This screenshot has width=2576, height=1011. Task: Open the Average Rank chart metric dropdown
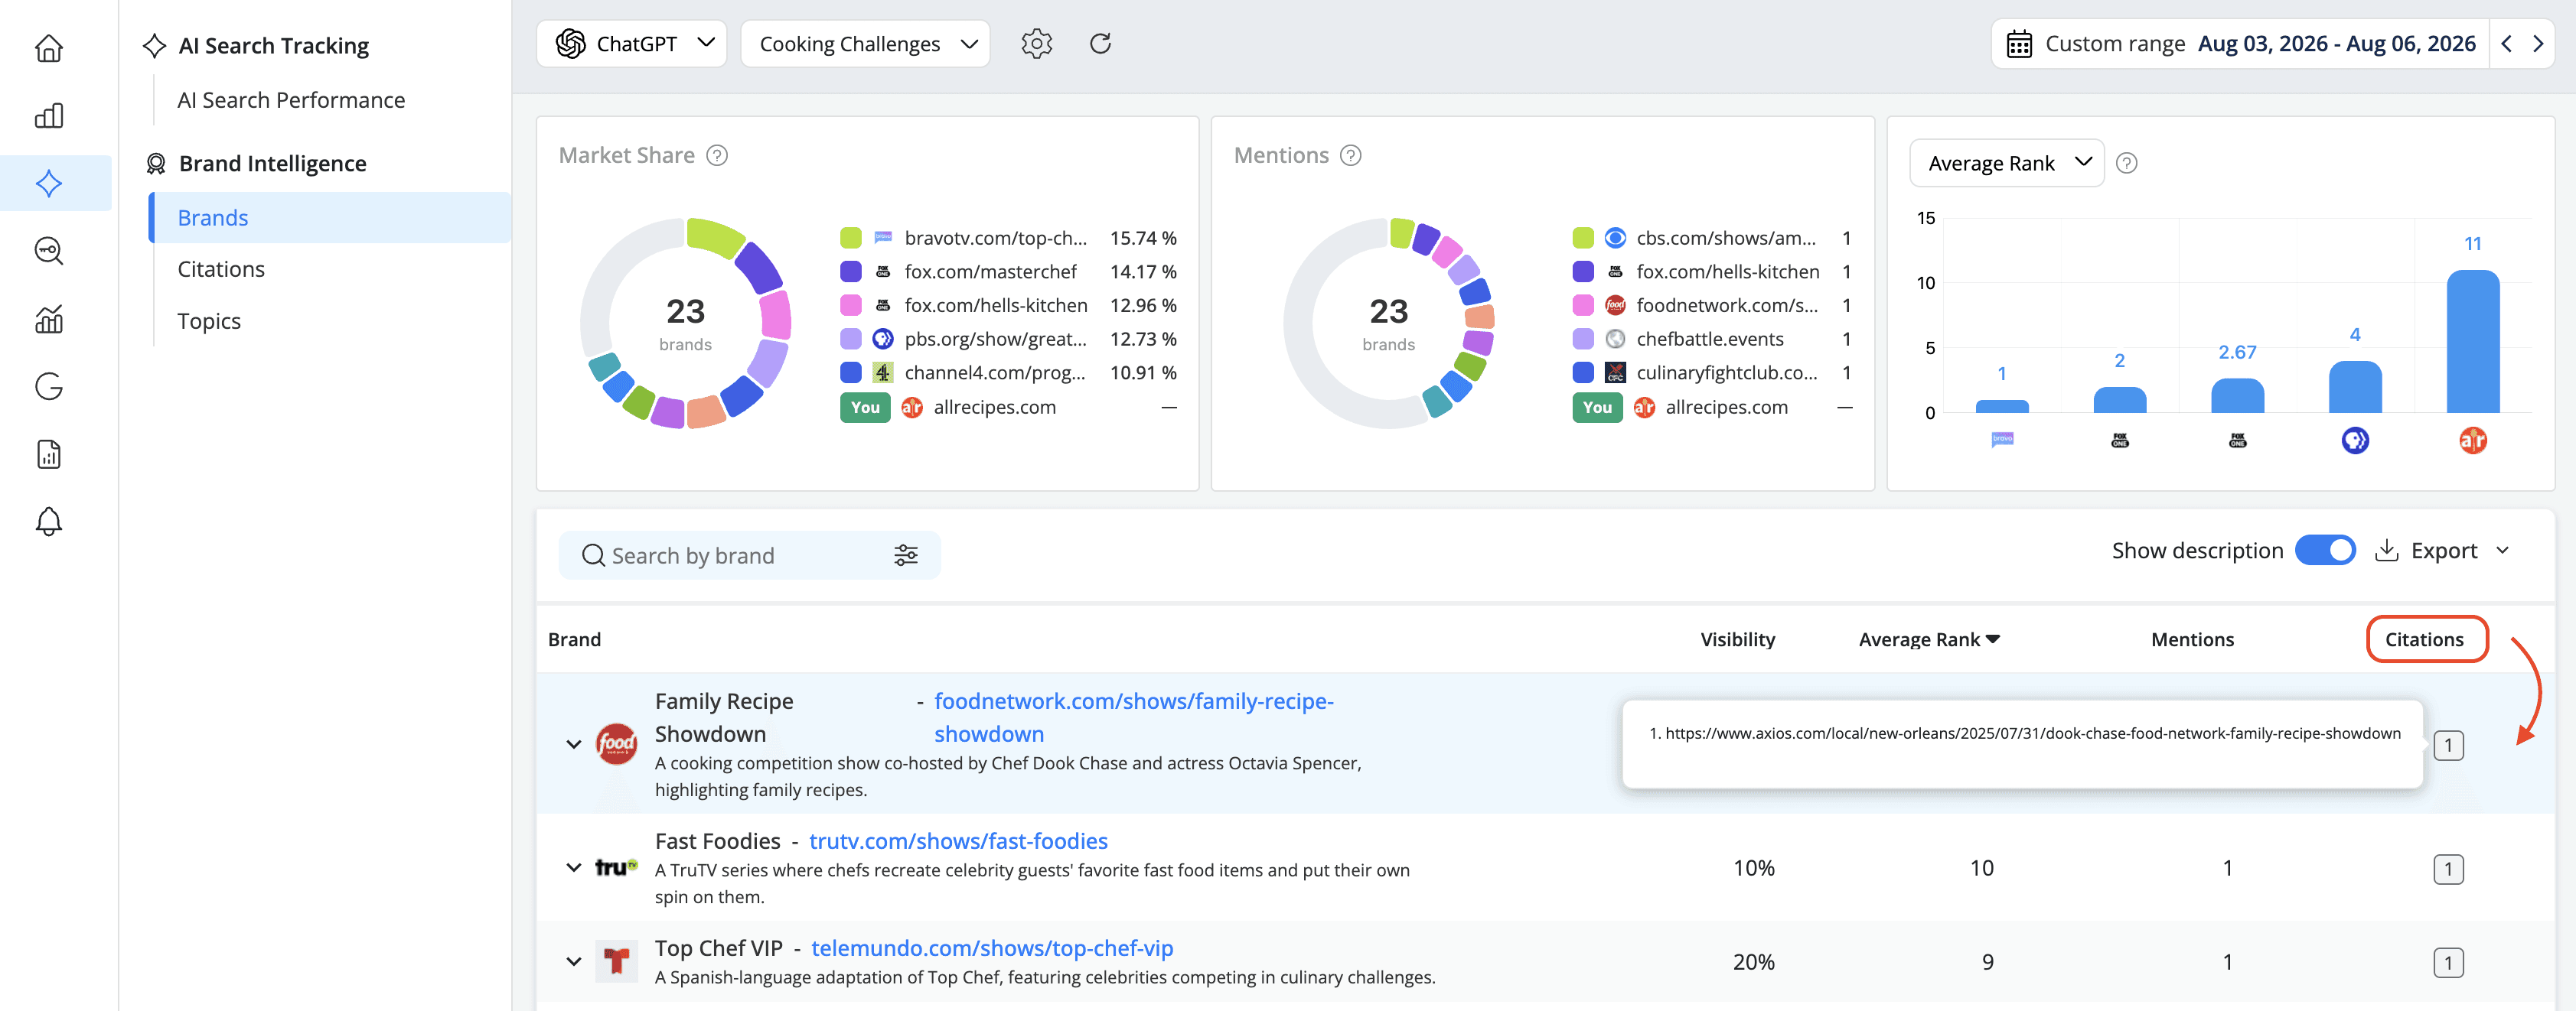[x=2006, y=163]
